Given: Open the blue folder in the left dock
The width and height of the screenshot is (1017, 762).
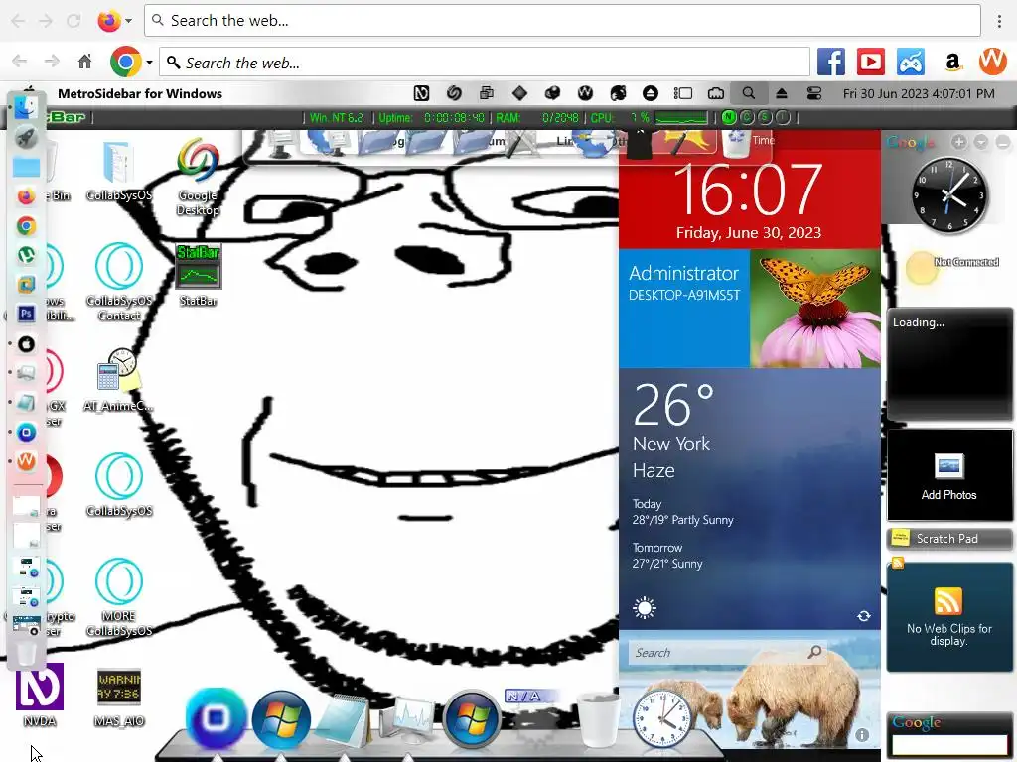Looking at the screenshot, I should pos(26,167).
